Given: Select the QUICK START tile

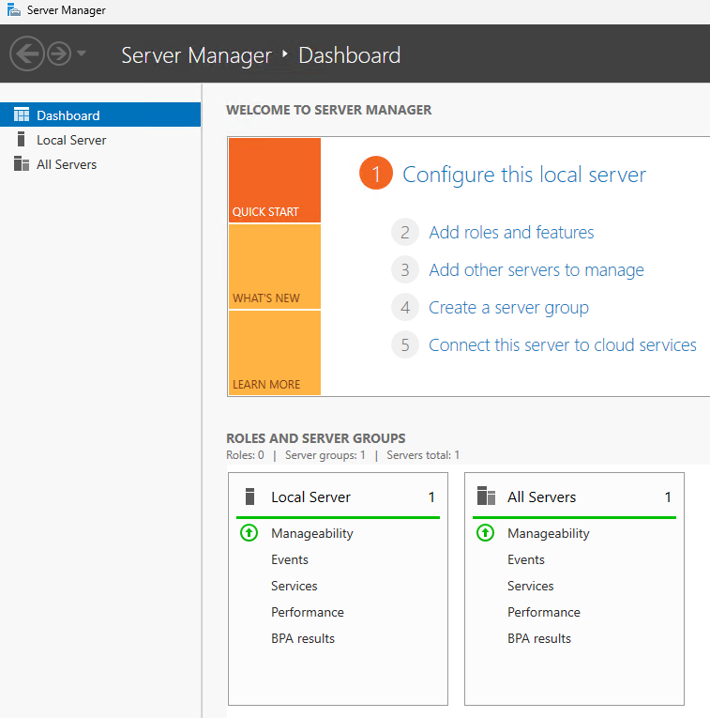Looking at the screenshot, I should pos(275,180).
